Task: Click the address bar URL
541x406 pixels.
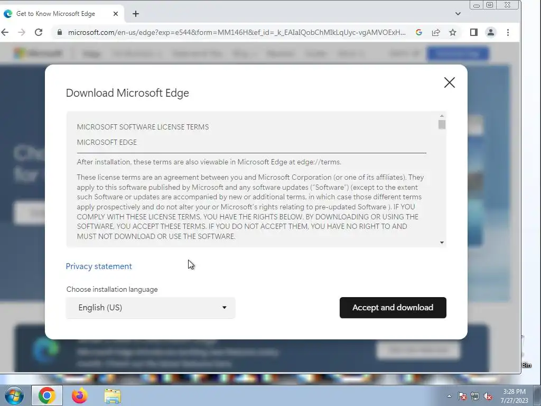Action: coord(237,32)
